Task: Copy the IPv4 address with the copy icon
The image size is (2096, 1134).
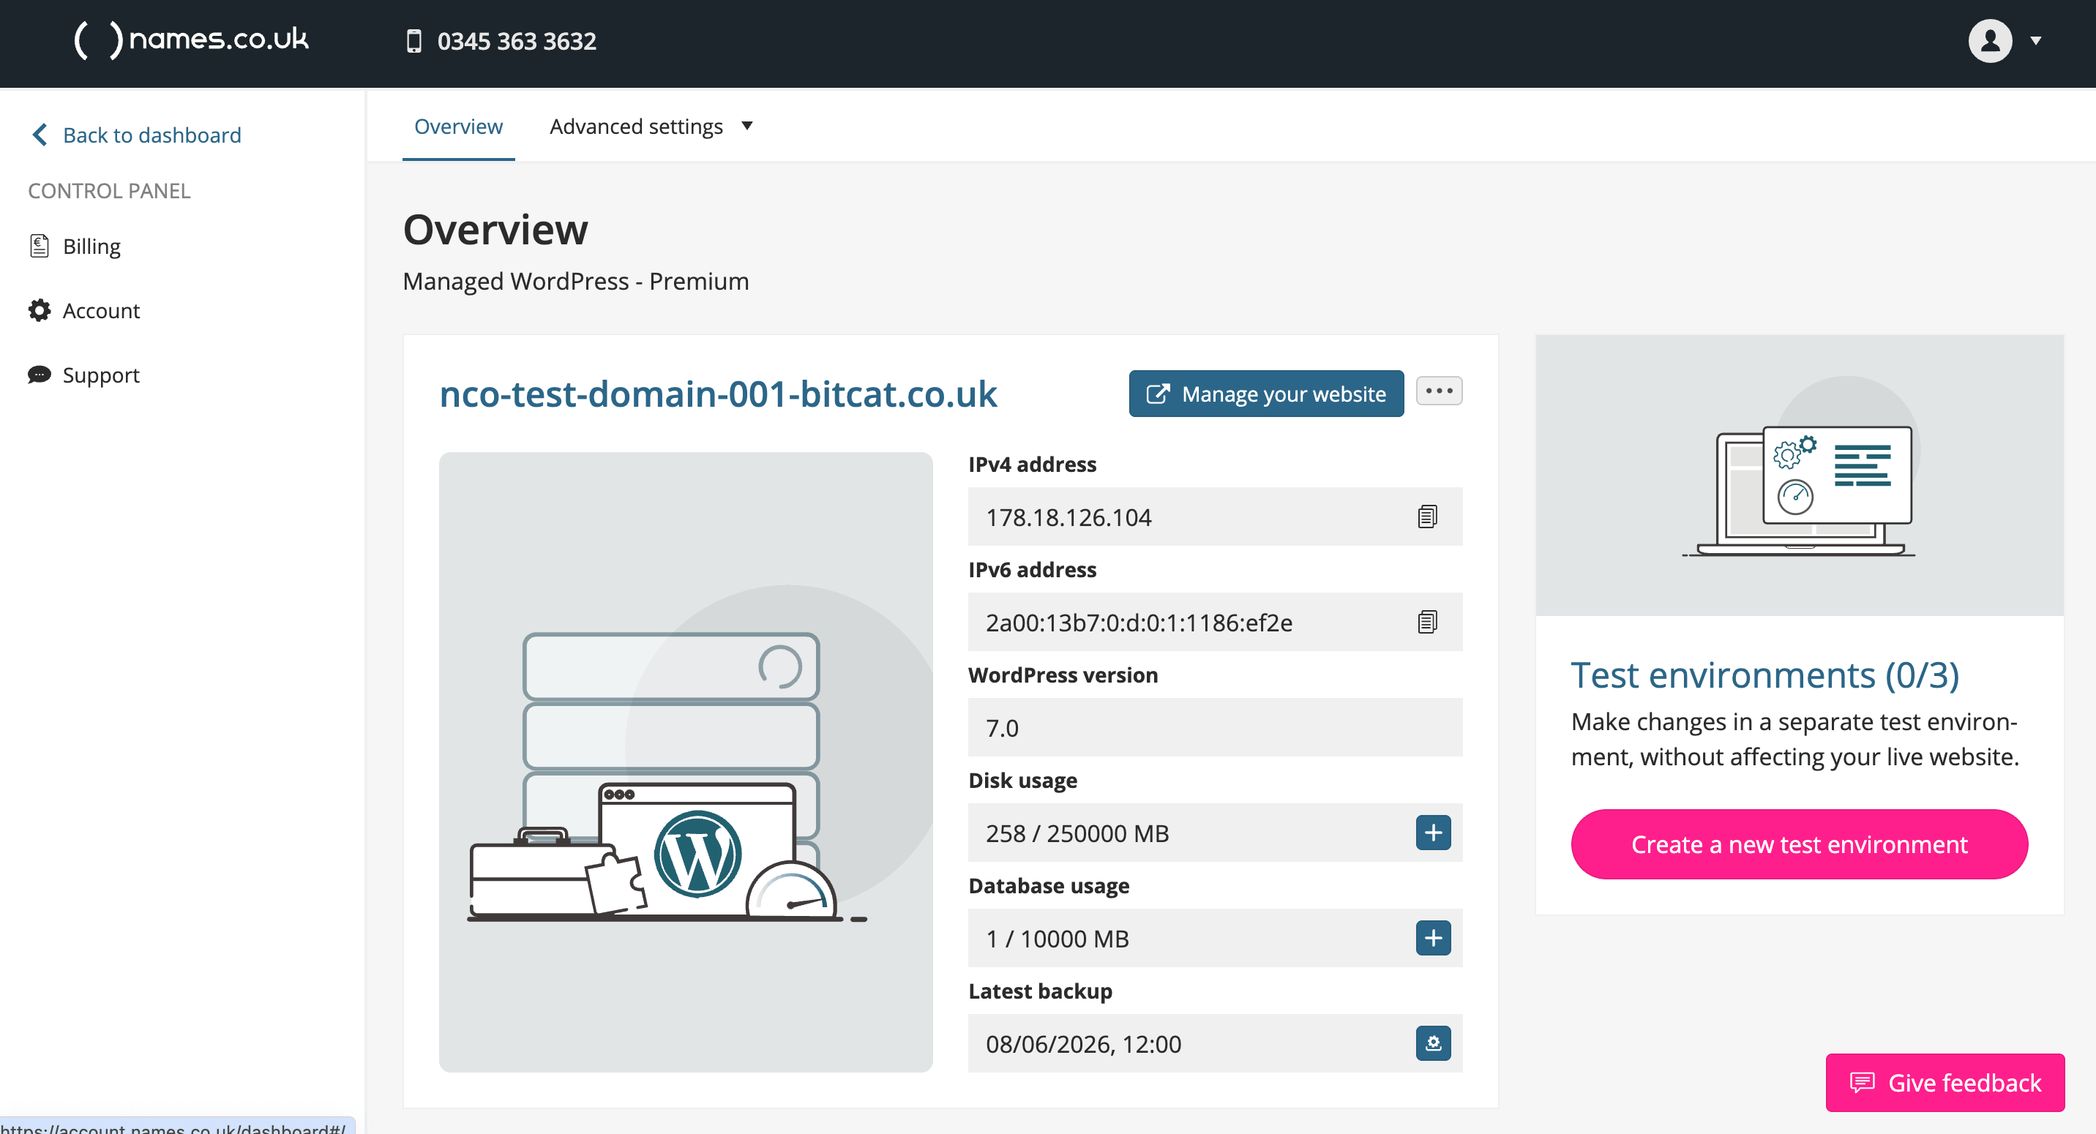Action: click(x=1426, y=516)
